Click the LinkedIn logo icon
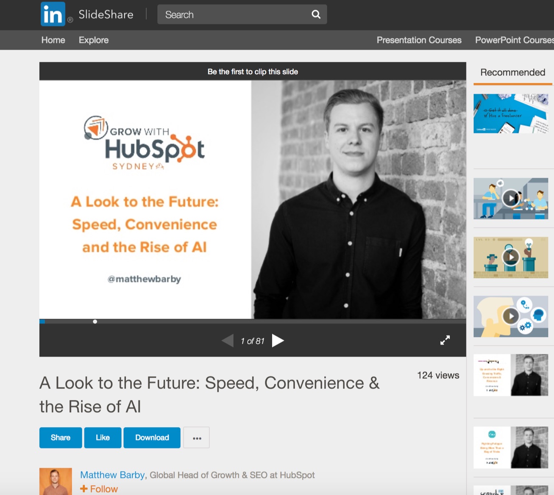The height and width of the screenshot is (495, 554). [x=53, y=14]
